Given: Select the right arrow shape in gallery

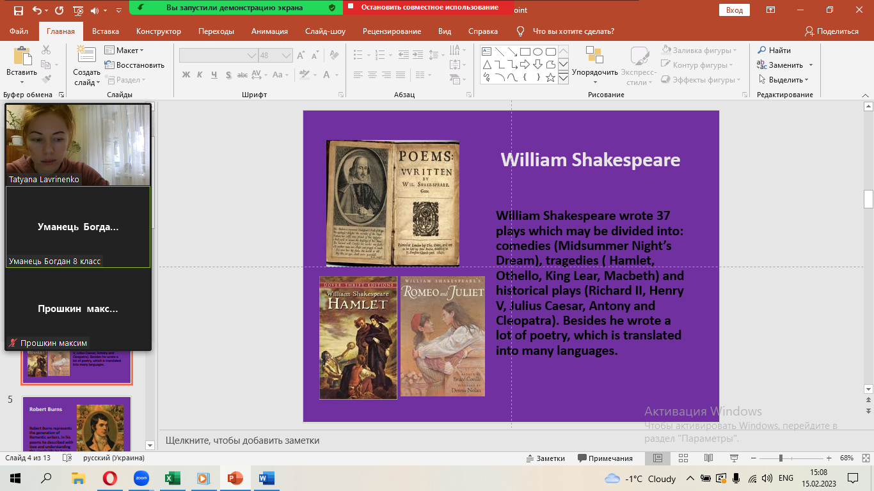Looking at the screenshot, I should pyautogui.click(x=525, y=65).
